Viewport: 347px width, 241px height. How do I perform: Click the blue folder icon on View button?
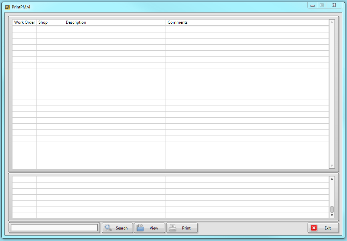pos(141,227)
